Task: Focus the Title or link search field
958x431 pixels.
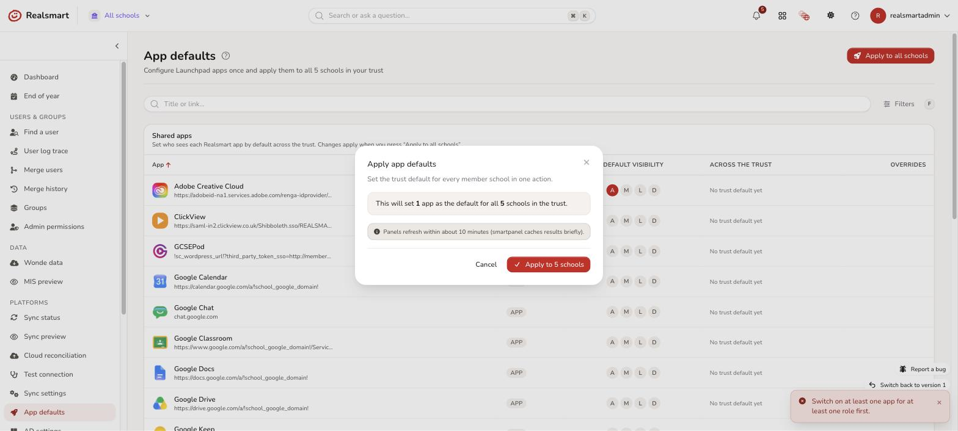Action: 507,104
